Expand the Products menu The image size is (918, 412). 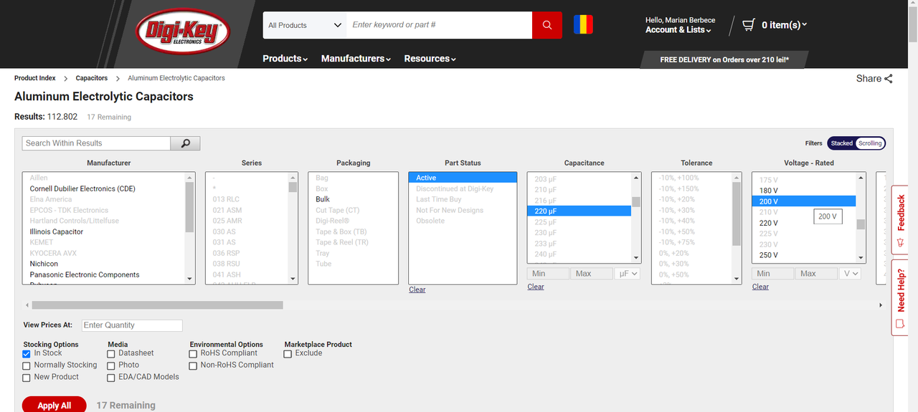[x=285, y=59]
